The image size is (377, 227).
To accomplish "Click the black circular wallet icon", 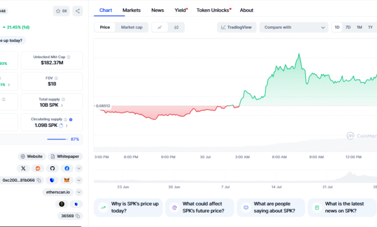I will pyautogui.click(x=62, y=204).
